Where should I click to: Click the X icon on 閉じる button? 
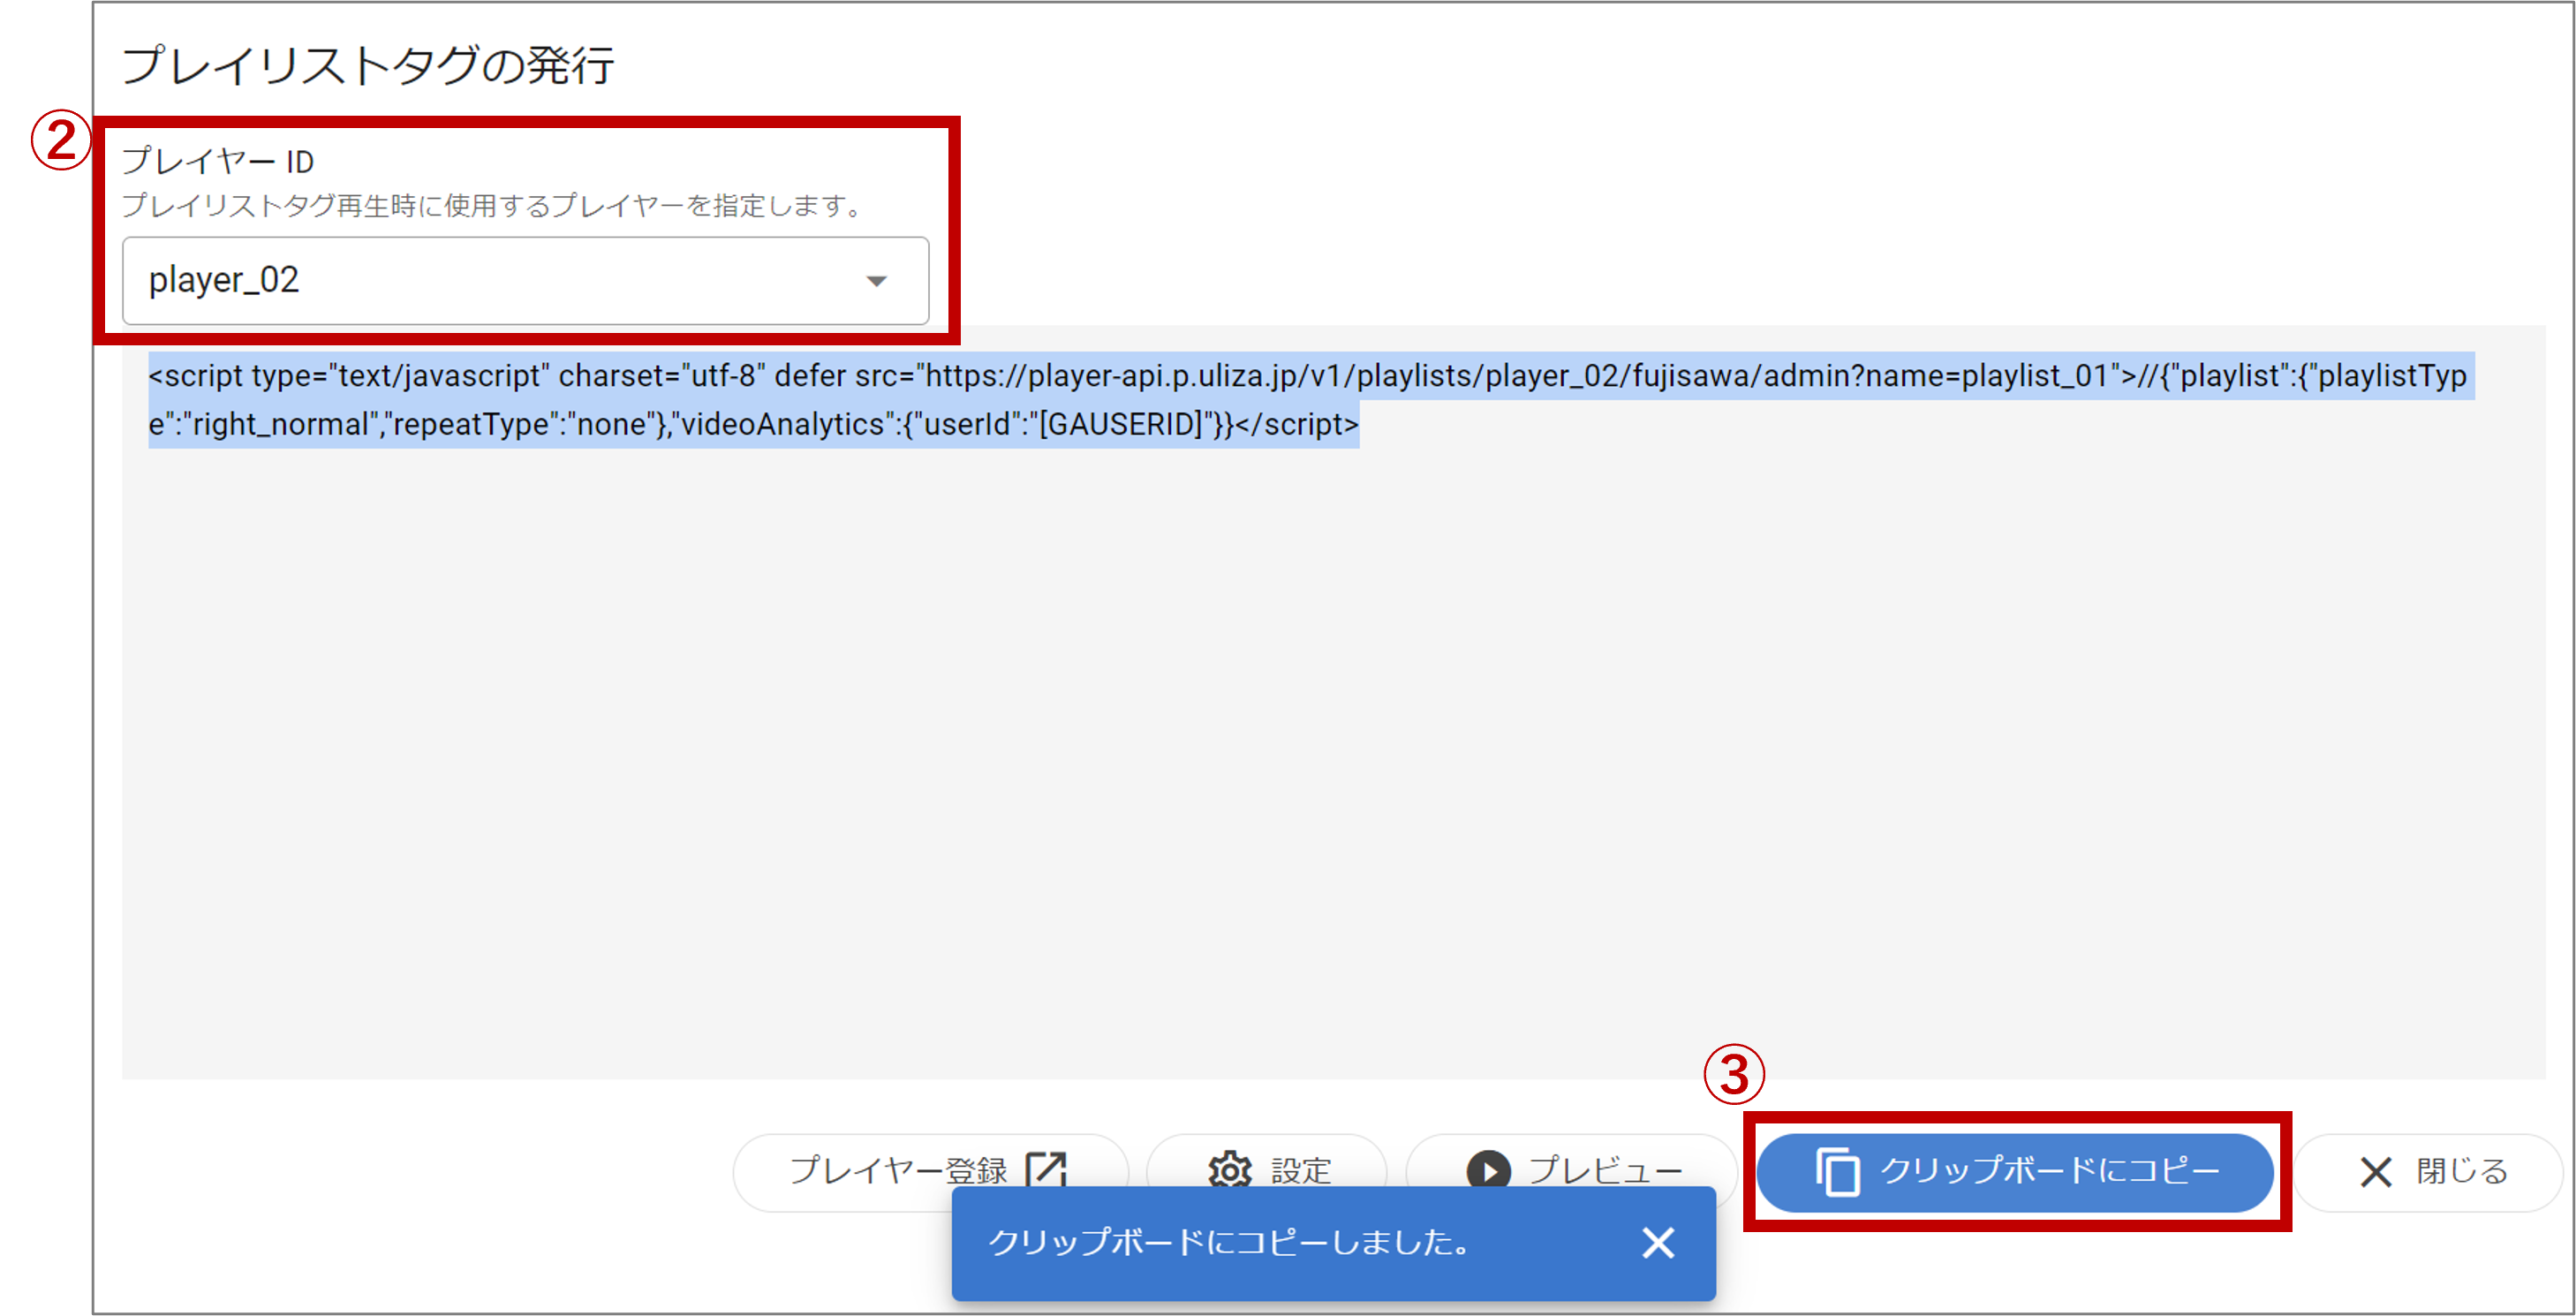(x=2375, y=1171)
